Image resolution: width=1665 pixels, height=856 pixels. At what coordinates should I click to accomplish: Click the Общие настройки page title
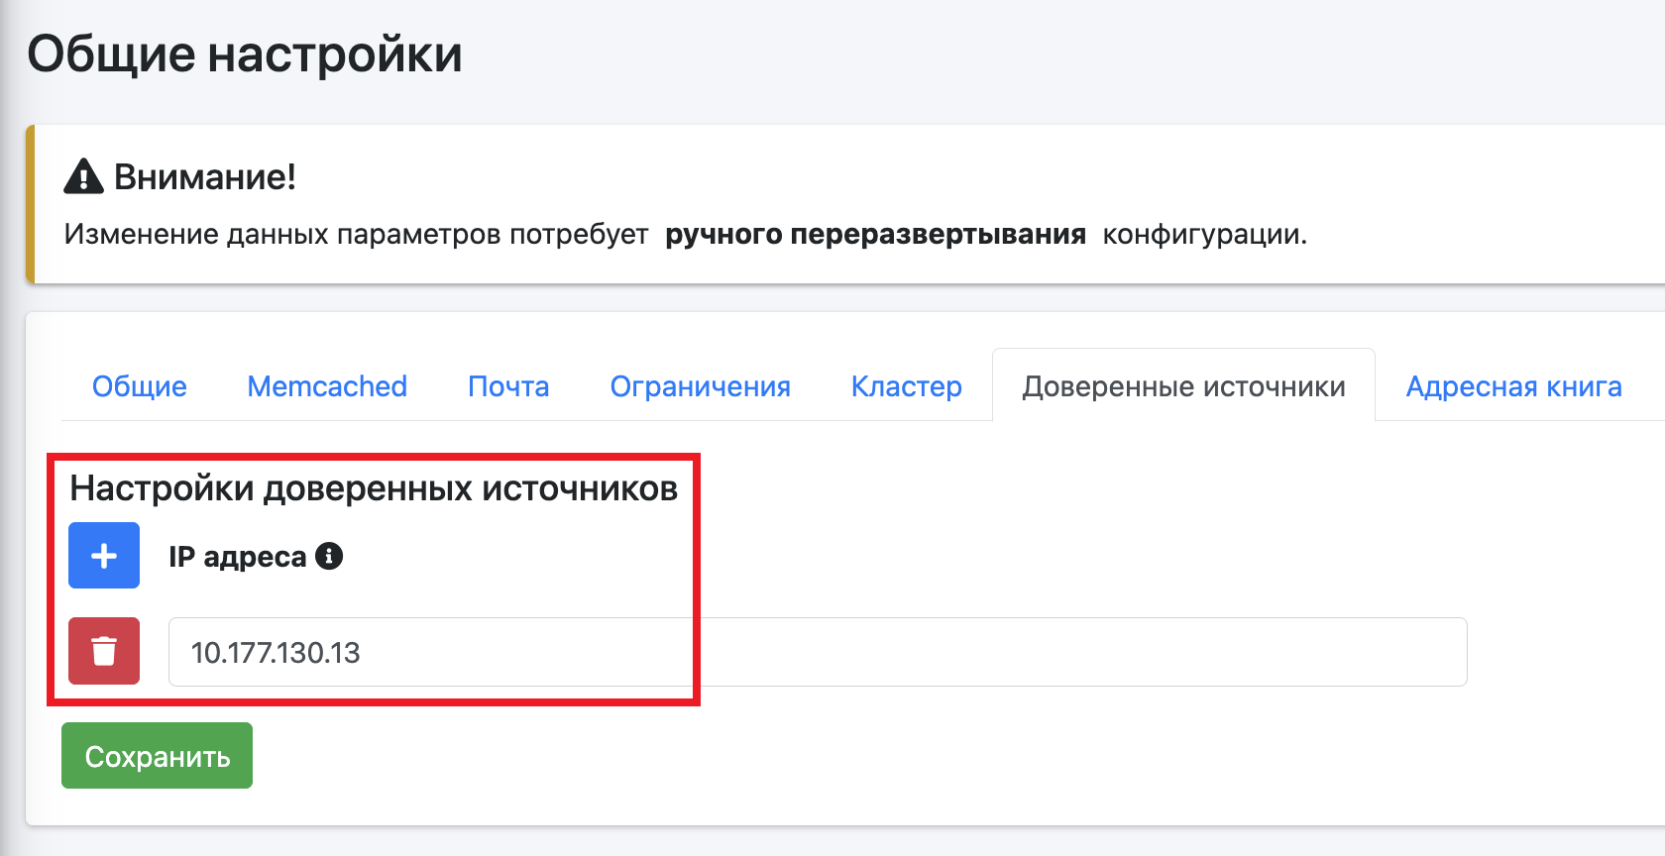pyautogui.click(x=245, y=54)
